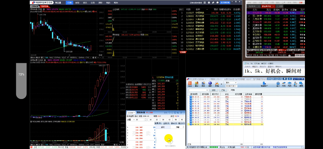The image size is (323, 149).
Task: Click the 撤单(F3) cancel order button
Action: 158,123
